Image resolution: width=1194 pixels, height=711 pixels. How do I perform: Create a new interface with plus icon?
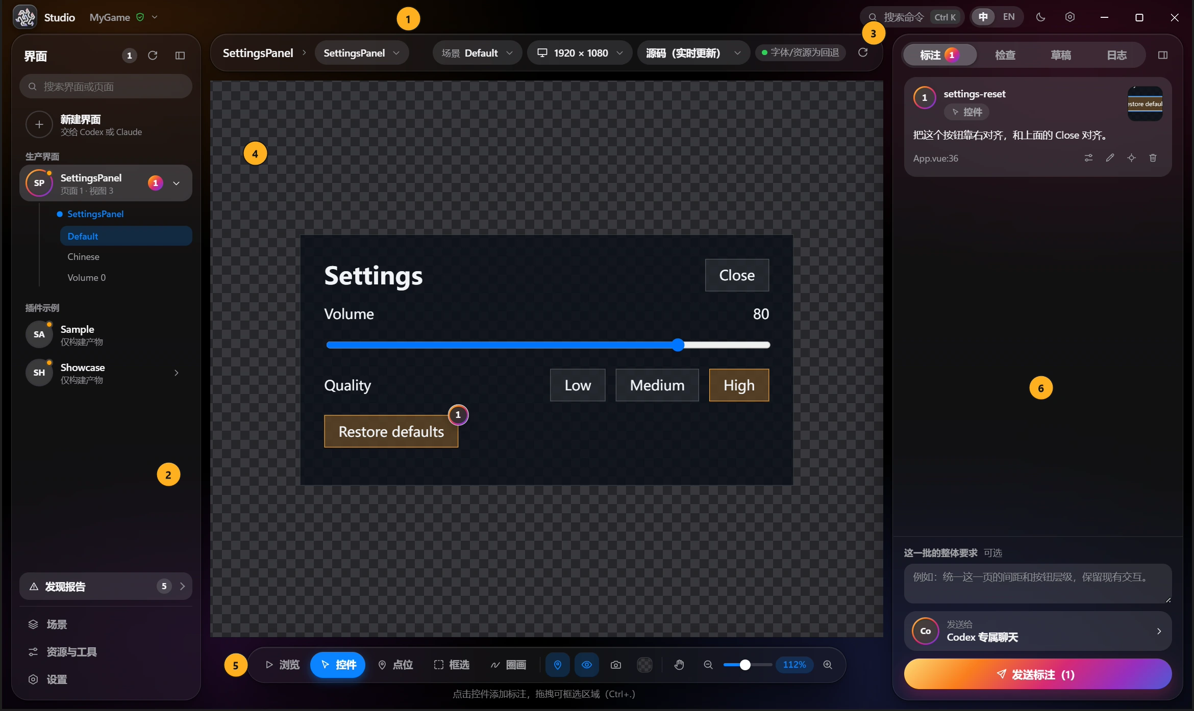tap(39, 124)
